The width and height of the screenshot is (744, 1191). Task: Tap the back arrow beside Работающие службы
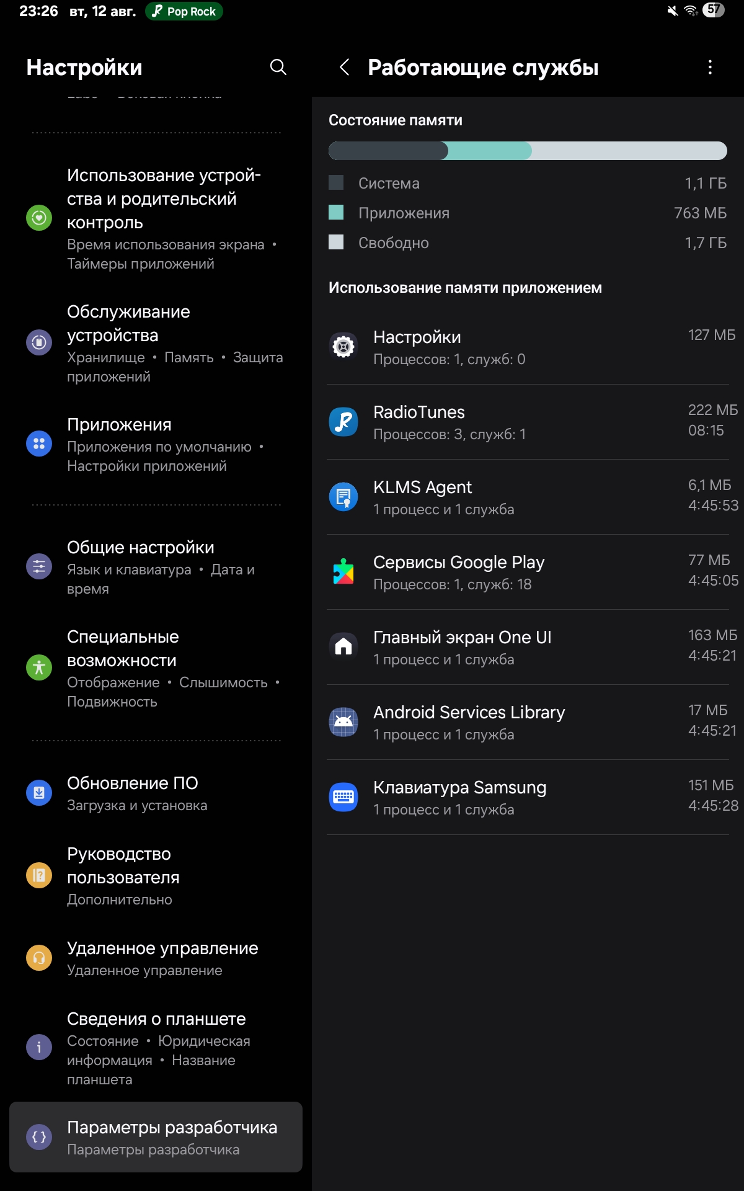pos(345,67)
